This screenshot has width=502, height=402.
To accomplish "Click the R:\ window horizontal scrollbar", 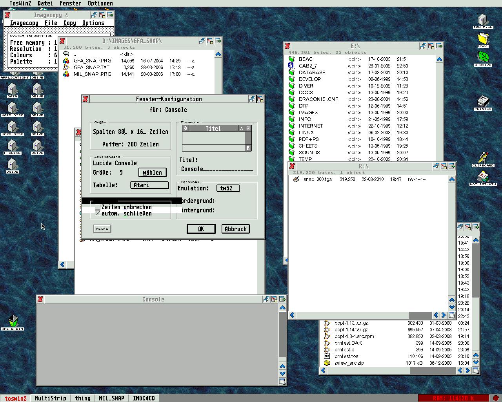I will point(353,315).
